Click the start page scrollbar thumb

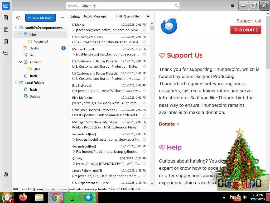[x=268, y=42]
